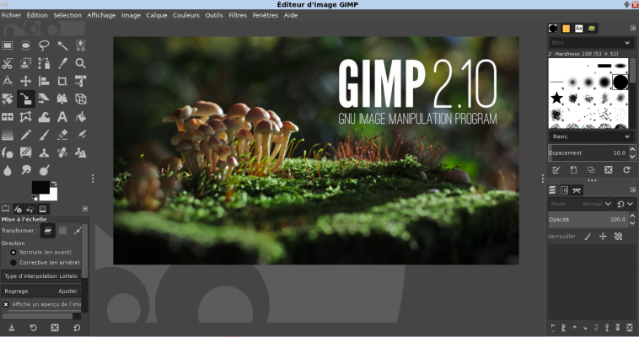639x337 pixels.
Task: Activate the Paths tool
Action: [44, 63]
